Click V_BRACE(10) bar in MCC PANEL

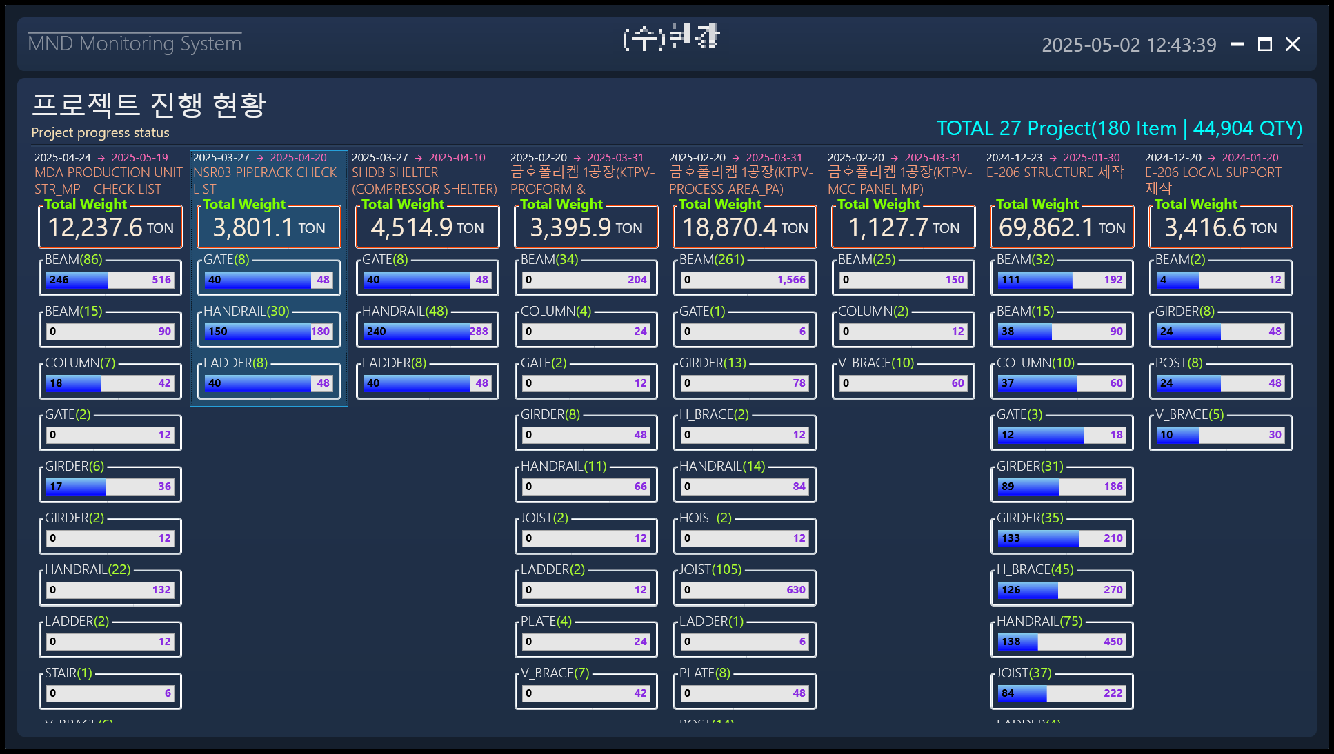tap(904, 383)
